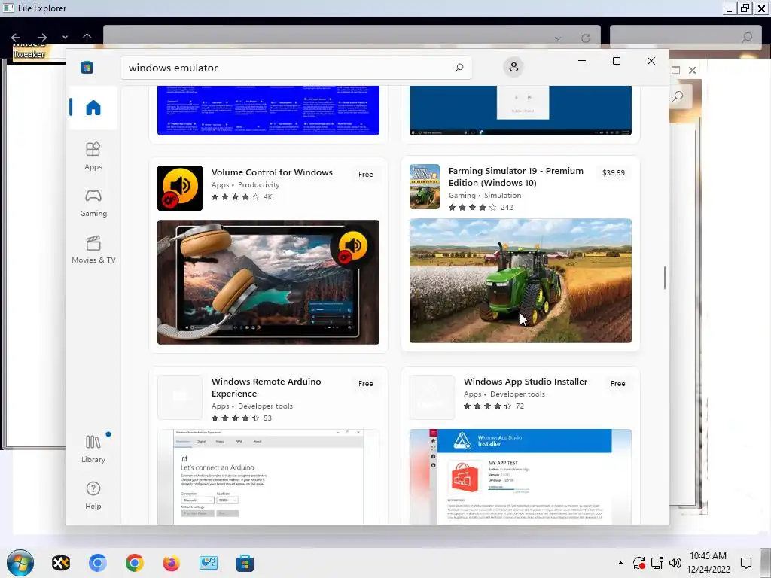The image size is (771, 578).
Task: Open the Library in Microsoft Store
Action: click(93, 449)
